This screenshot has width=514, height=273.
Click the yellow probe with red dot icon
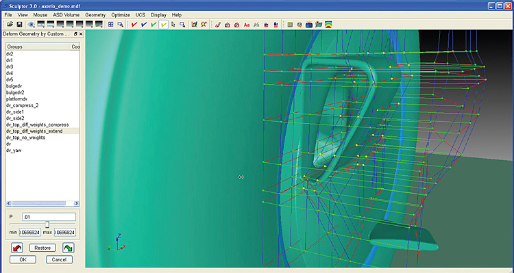(x=204, y=25)
